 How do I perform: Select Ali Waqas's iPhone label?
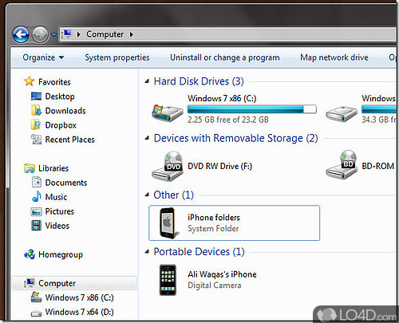(x=222, y=274)
